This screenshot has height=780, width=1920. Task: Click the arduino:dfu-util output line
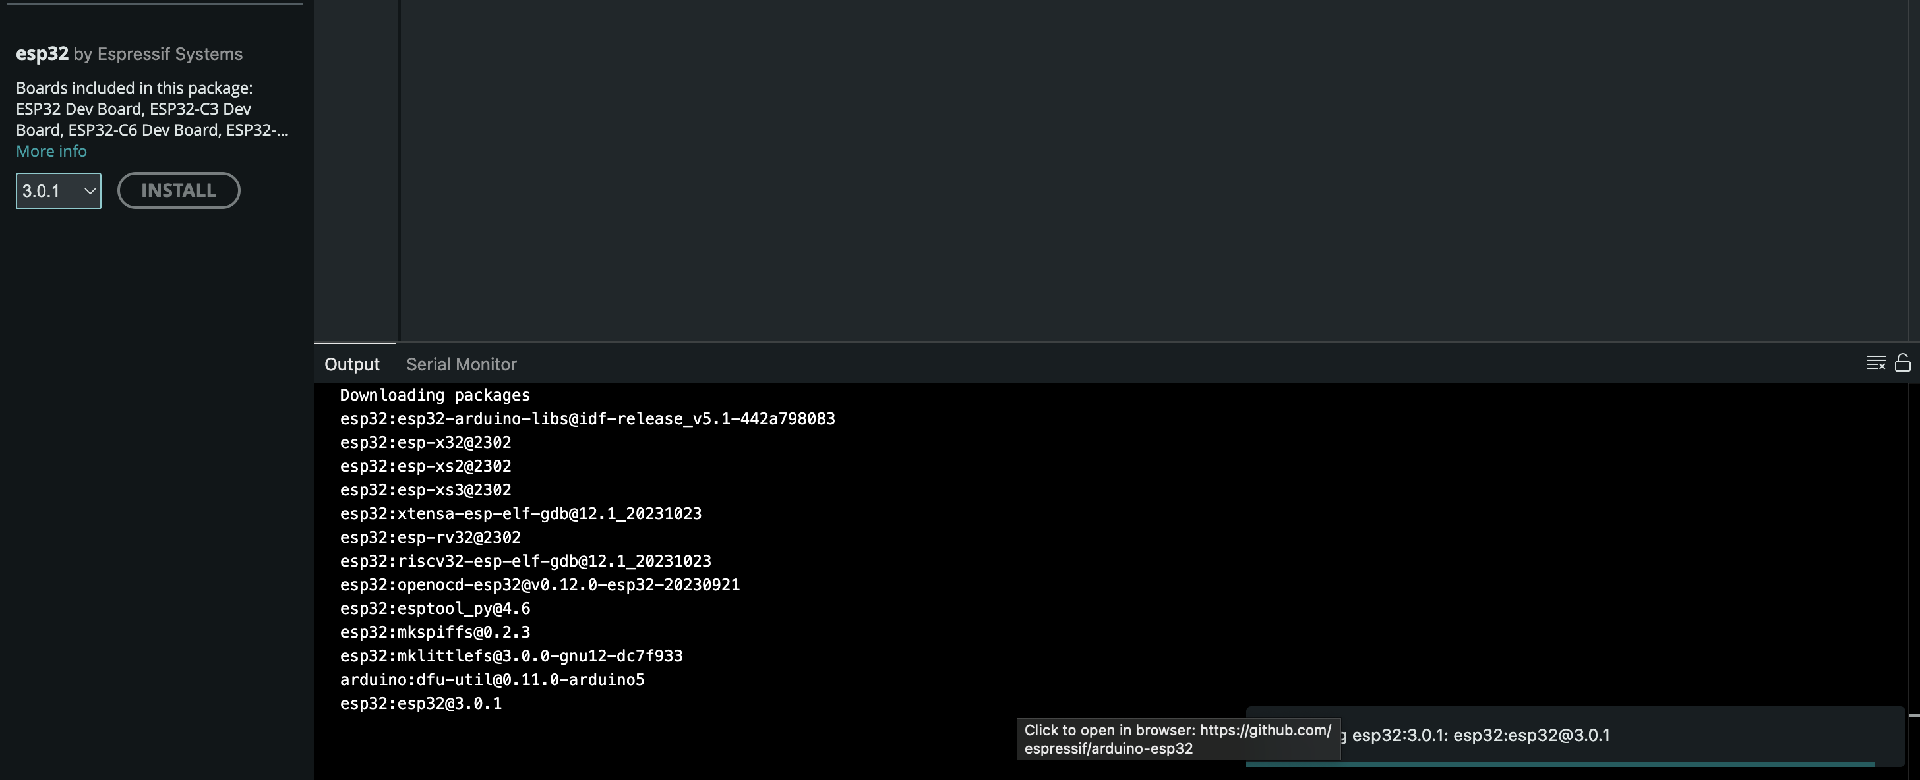(x=492, y=679)
